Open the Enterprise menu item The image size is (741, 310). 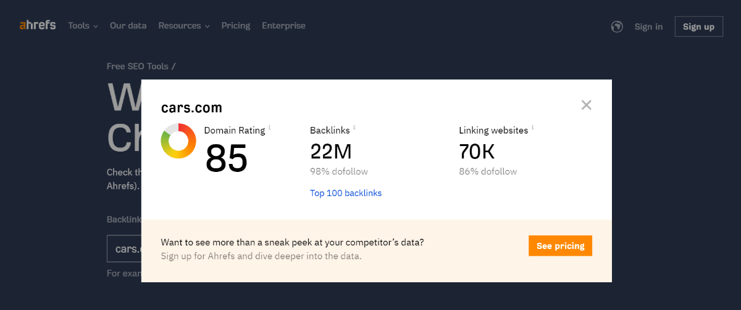tap(283, 26)
